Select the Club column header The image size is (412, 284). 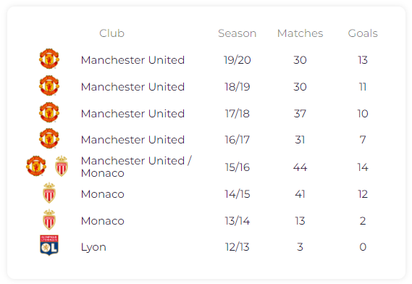(112, 33)
